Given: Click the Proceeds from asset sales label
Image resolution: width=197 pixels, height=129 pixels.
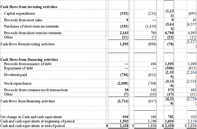Looking at the screenshot, I should coord(23,20).
